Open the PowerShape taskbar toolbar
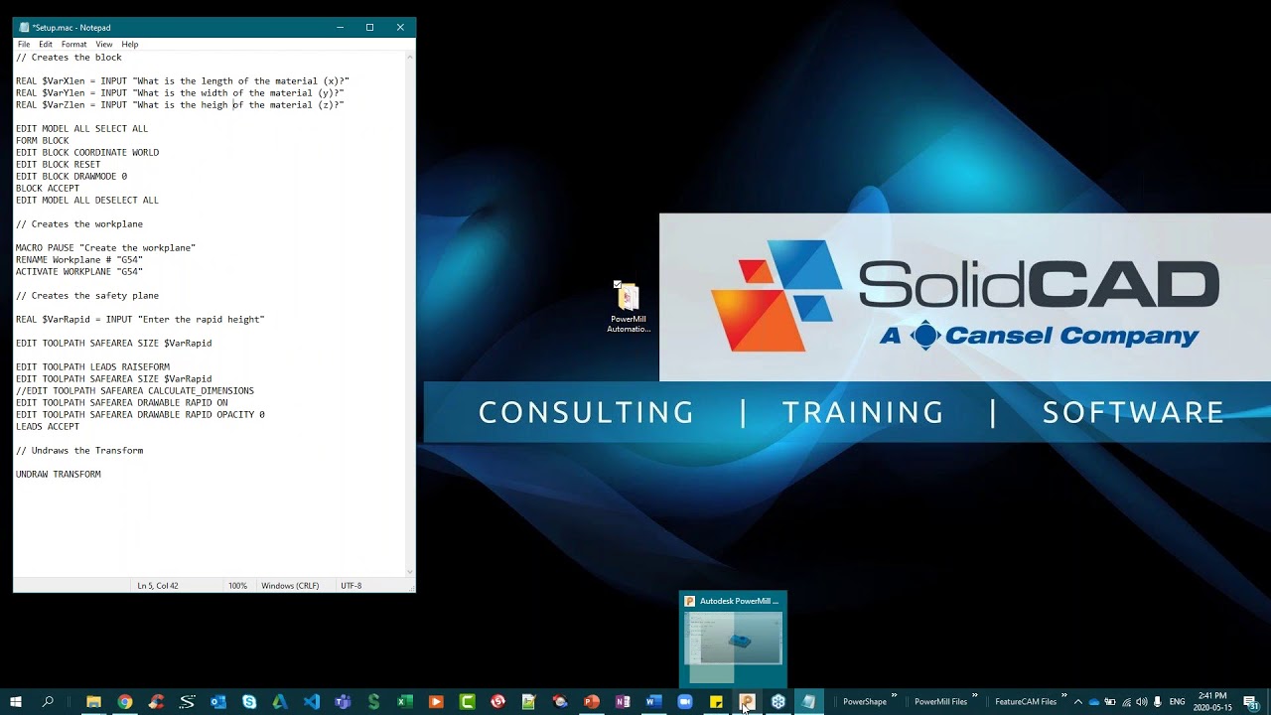 click(x=864, y=701)
